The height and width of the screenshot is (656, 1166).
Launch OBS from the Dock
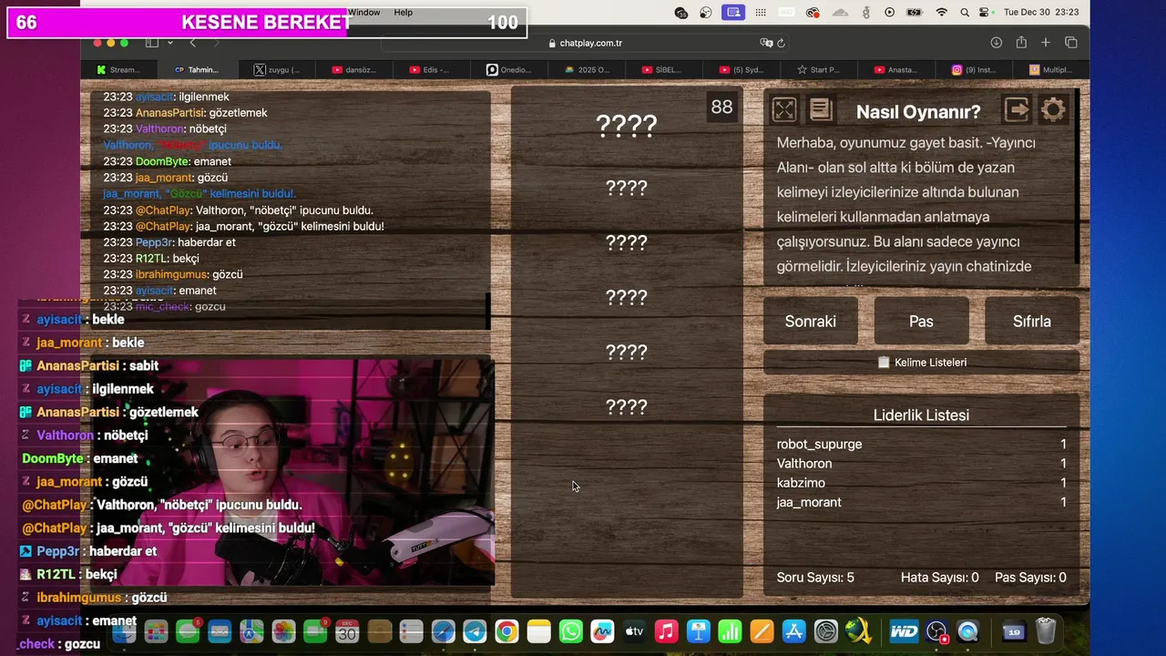936,631
